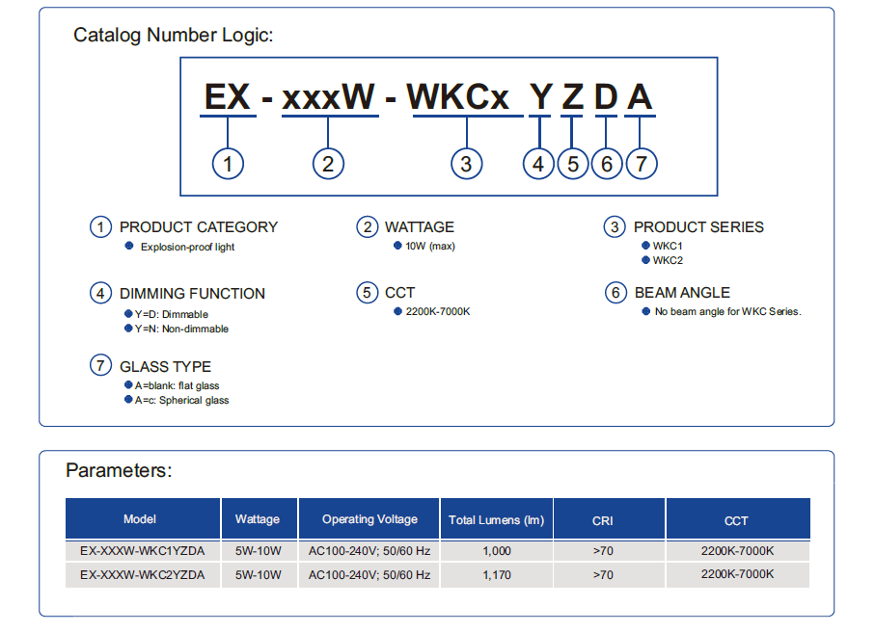
Task: Click the "WATTAGE" legend heading
Action: point(420,227)
